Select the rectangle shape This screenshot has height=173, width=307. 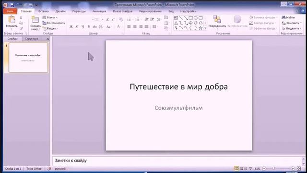(191, 18)
